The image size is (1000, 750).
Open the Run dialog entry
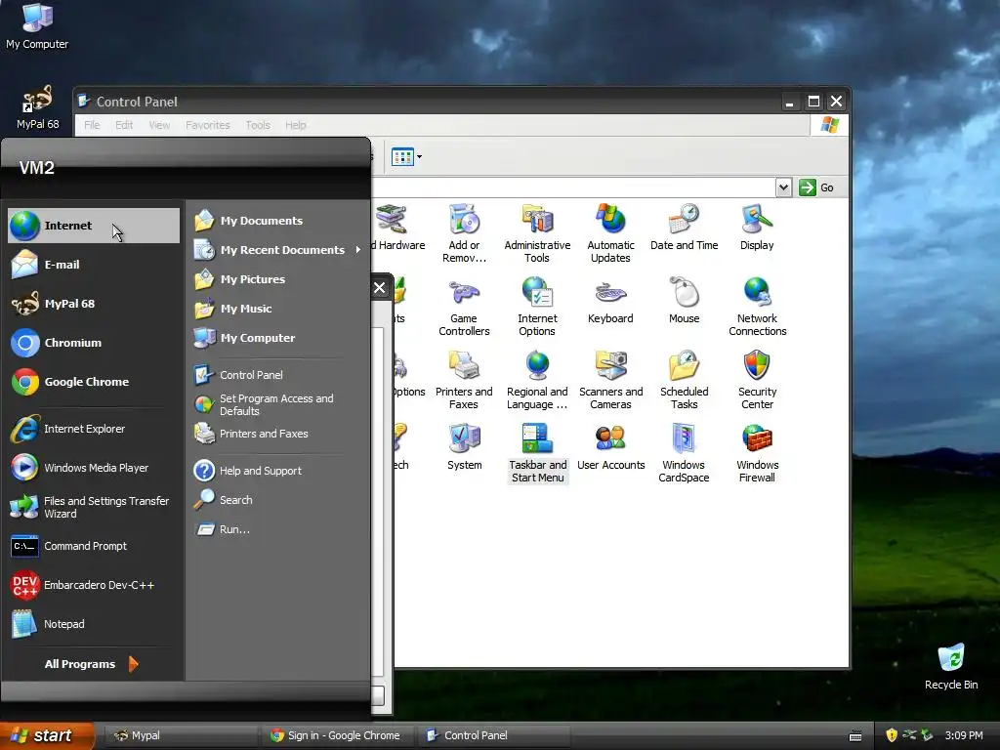277,529
